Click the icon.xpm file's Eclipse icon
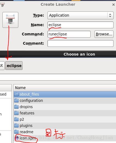 [x=17, y=138]
